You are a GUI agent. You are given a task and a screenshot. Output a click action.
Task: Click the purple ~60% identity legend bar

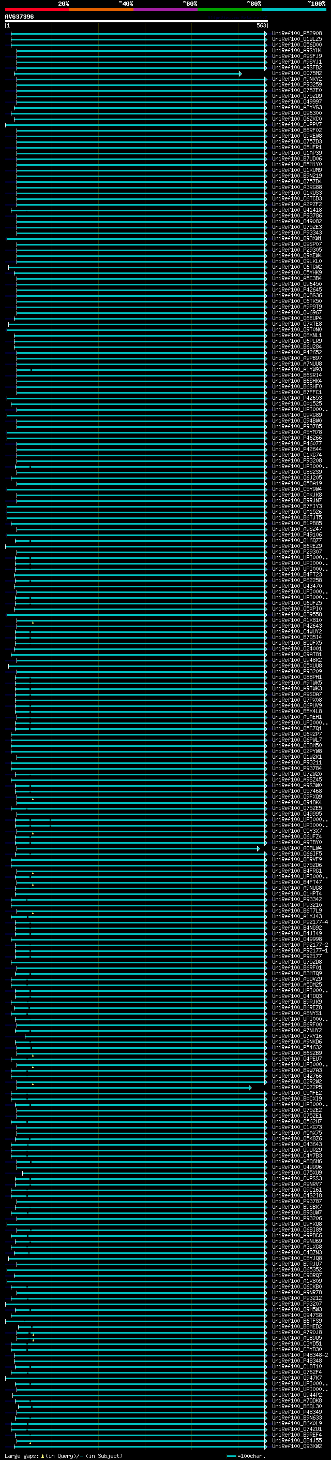(x=166, y=9)
